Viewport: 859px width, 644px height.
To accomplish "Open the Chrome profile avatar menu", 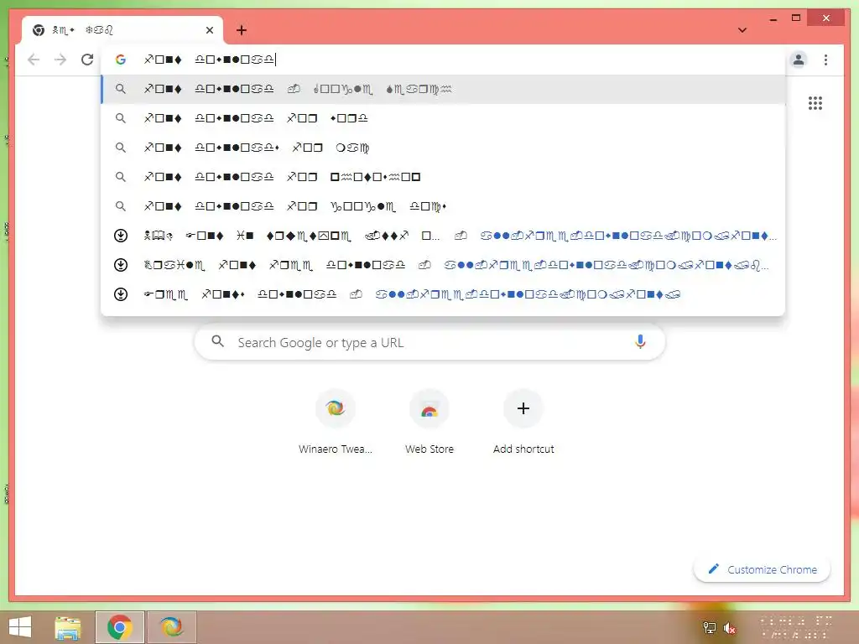I will (799, 60).
